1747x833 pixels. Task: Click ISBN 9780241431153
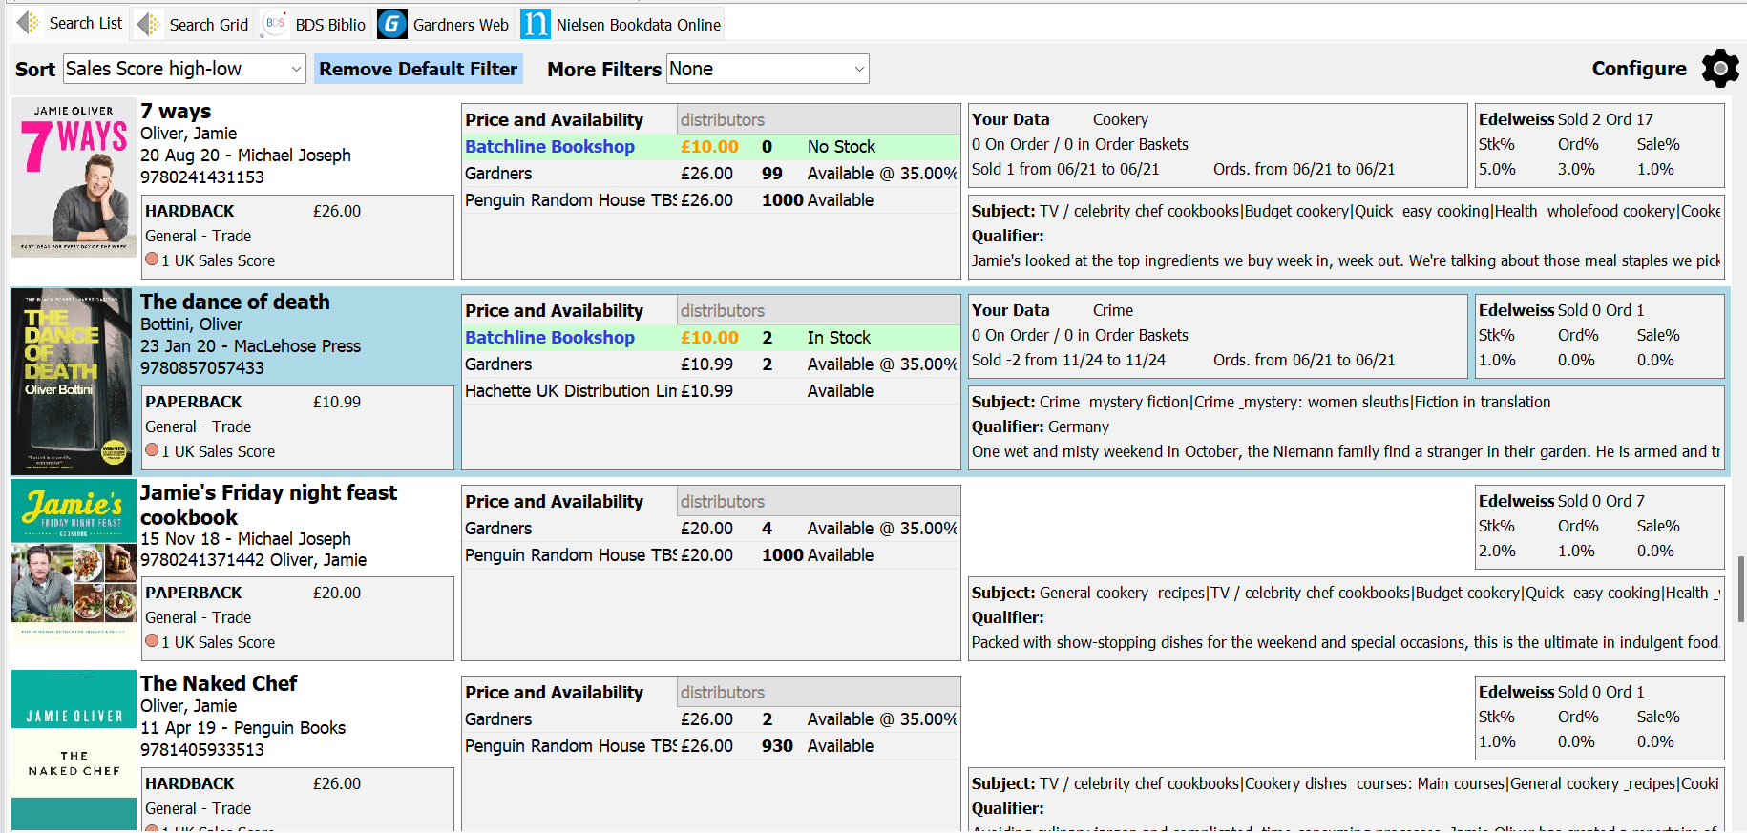pyautogui.click(x=202, y=177)
